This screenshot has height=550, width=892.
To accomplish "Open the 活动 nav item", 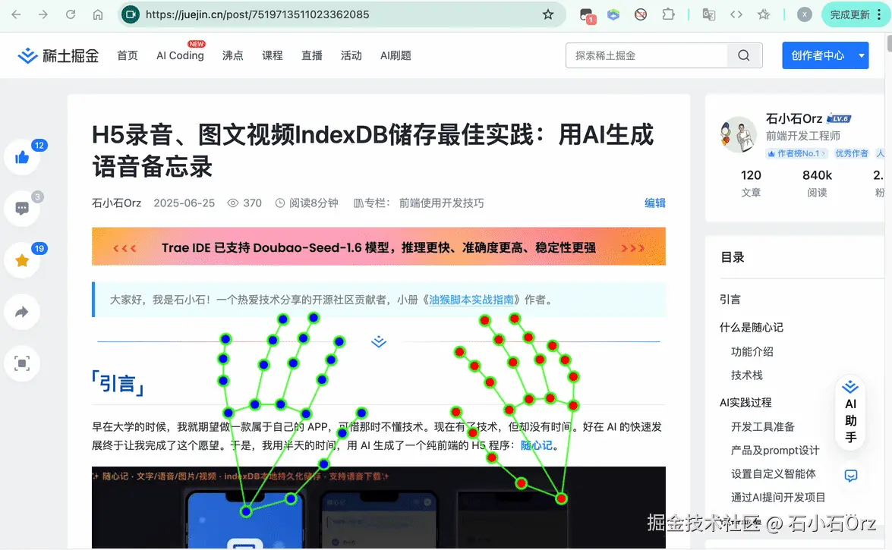I will pyautogui.click(x=351, y=55).
